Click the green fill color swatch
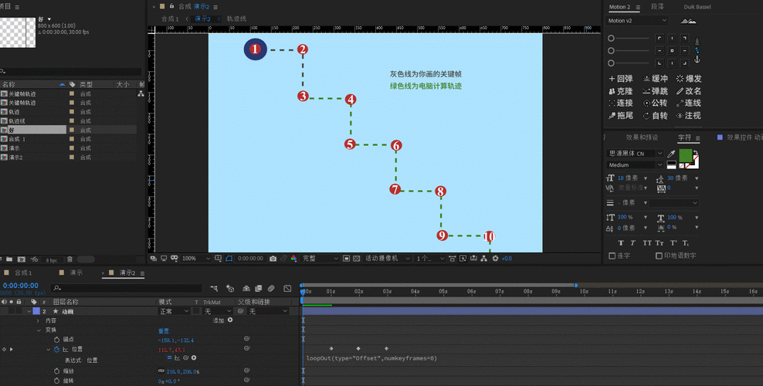The image size is (763, 386). 685,155
